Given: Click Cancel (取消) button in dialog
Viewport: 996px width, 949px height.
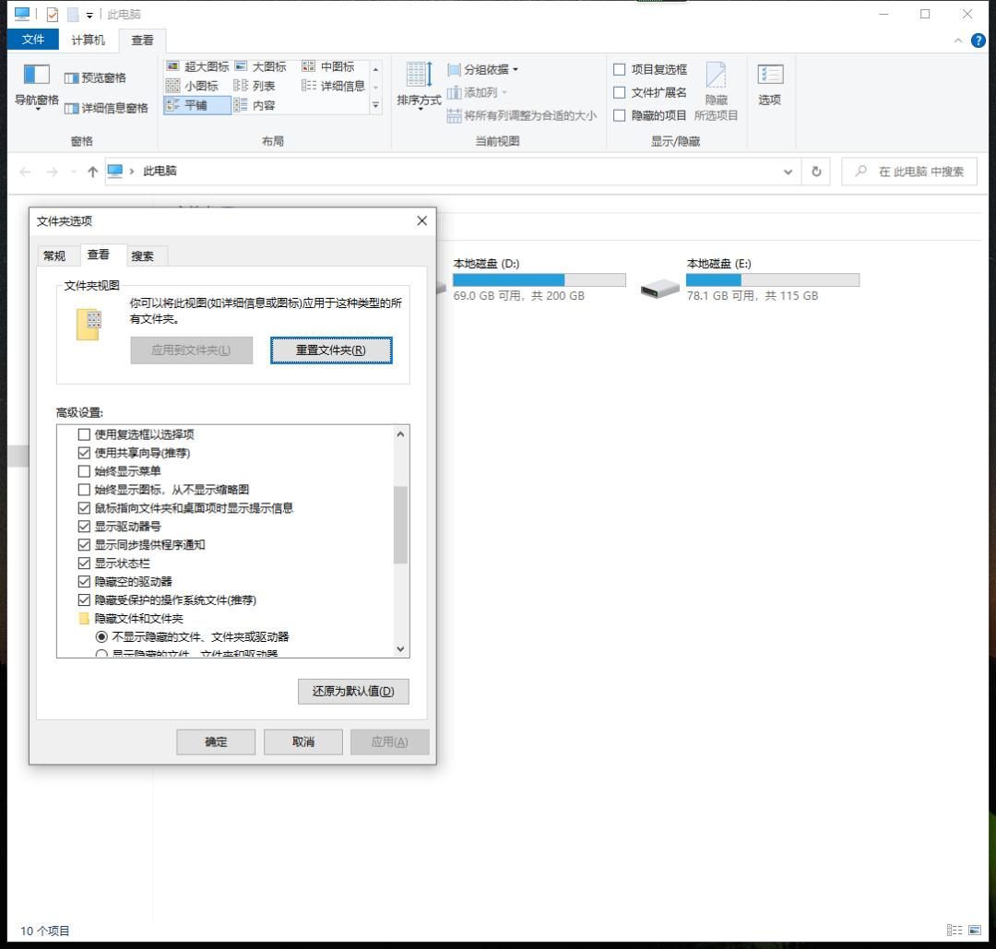Looking at the screenshot, I should coord(303,741).
